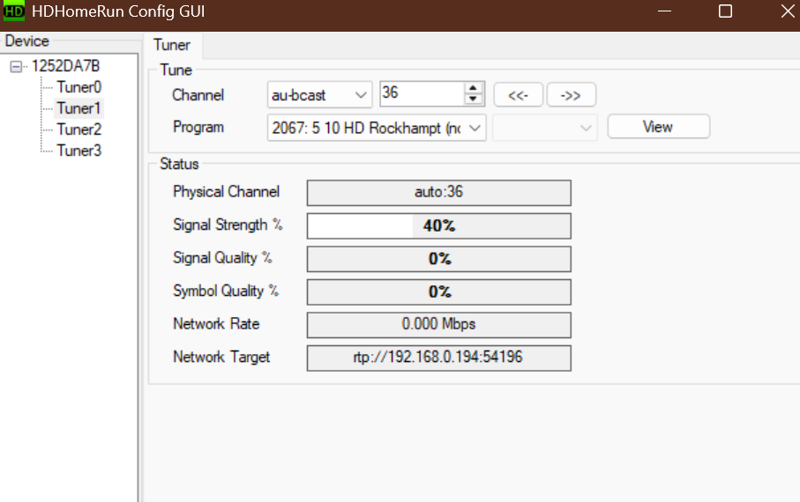This screenshot has width=800, height=502.
Task: Click the Network Target address field
Action: [438, 358]
